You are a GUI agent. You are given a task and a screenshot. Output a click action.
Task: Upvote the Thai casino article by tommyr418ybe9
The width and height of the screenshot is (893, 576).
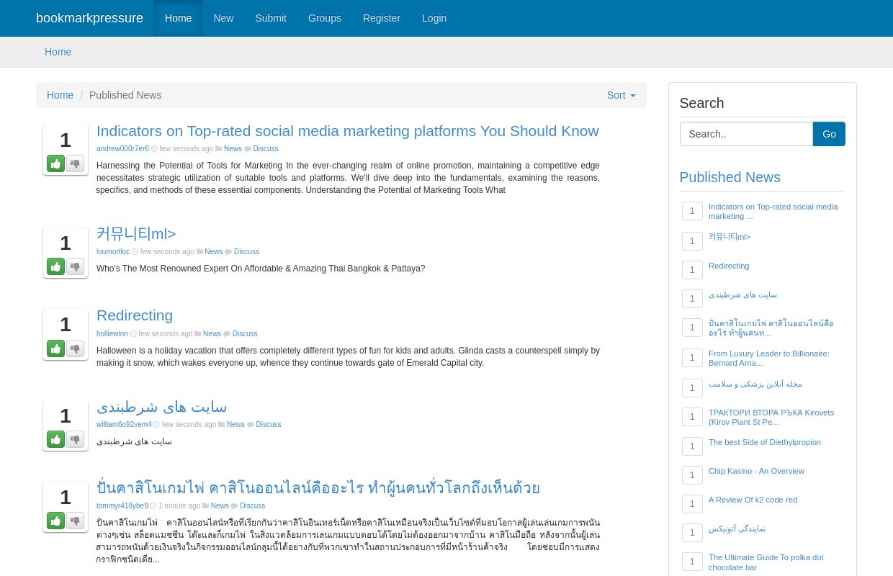tap(55, 521)
